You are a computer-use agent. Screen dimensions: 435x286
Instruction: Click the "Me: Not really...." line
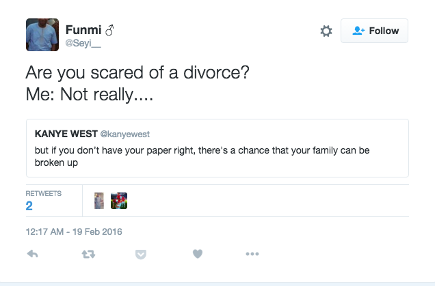(89, 94)
